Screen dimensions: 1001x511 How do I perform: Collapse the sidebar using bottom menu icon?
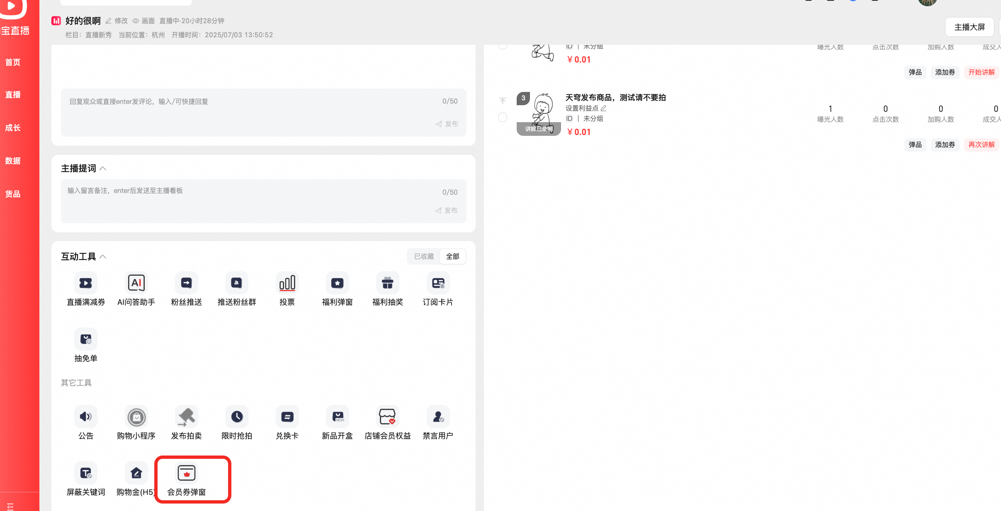pyautogui.click(x=10, y=506)
